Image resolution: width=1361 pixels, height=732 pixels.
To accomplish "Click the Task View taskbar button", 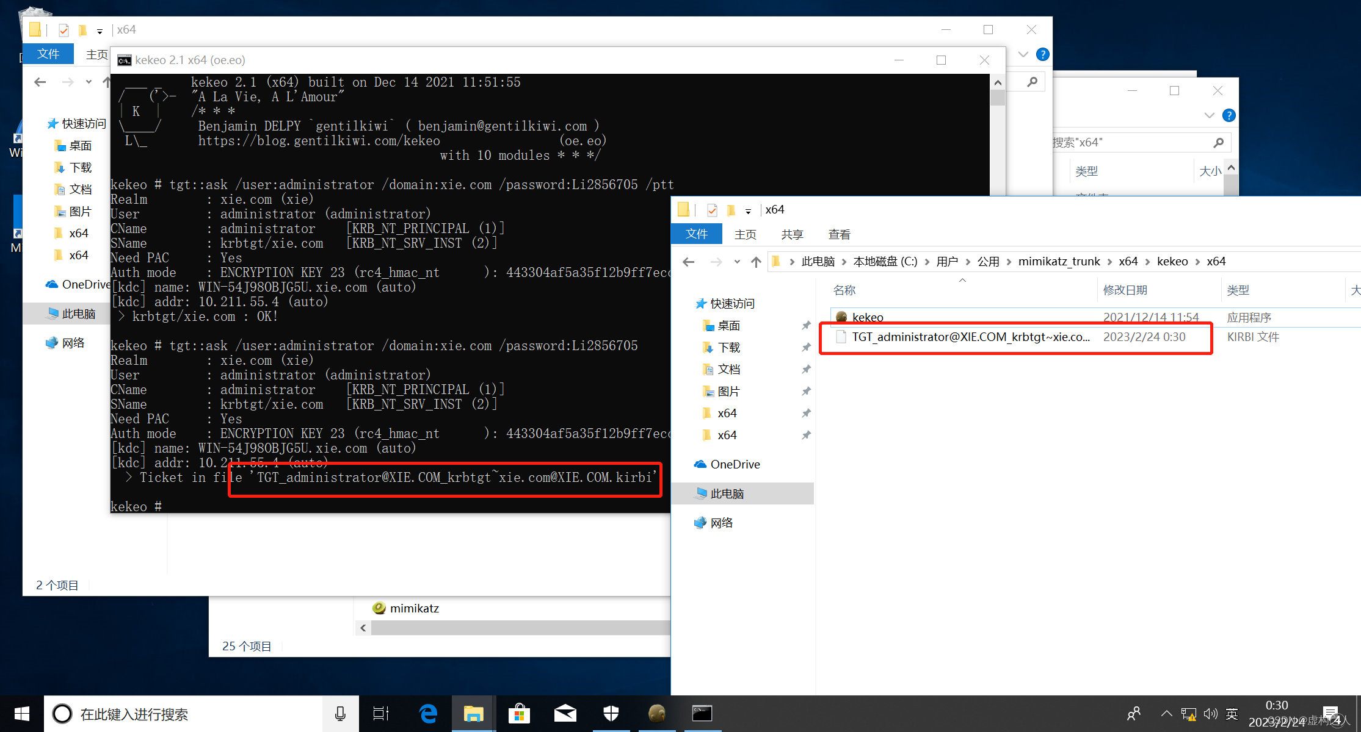I will click(x=381, y=713).
